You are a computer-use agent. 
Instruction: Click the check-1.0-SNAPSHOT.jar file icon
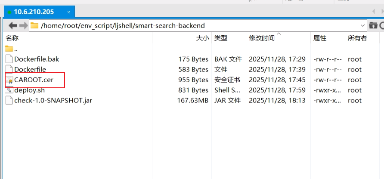click(x=9, y=101)
